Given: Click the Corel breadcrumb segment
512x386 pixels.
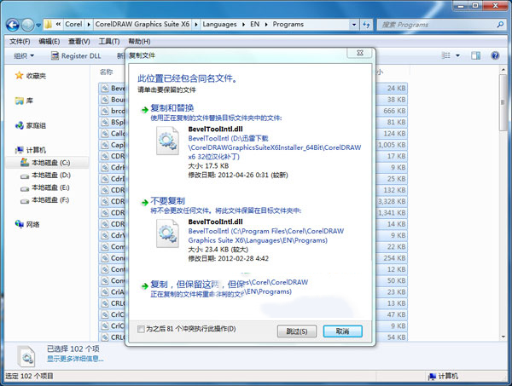Looking at the screenshot, I should point(73,24).
